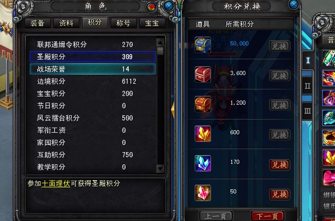Select the red-white crystal costing 50
Screen dimensions: 335x221
tap(203, 193)
